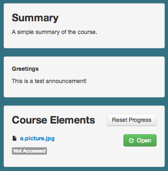
Task: Select the Not Accessed status badge
Action: [x=29, y=151]
